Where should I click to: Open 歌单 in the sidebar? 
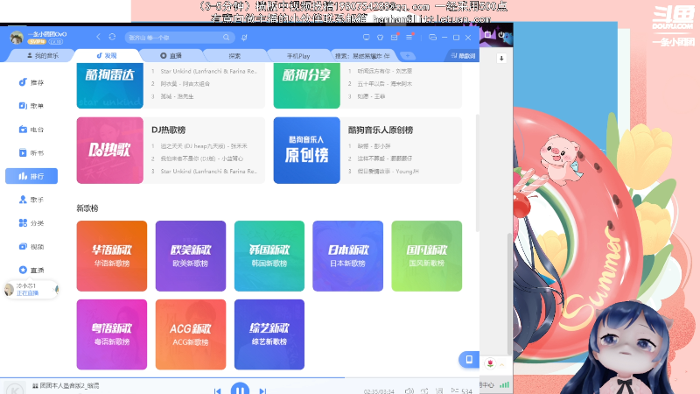[x=31, y=106]
